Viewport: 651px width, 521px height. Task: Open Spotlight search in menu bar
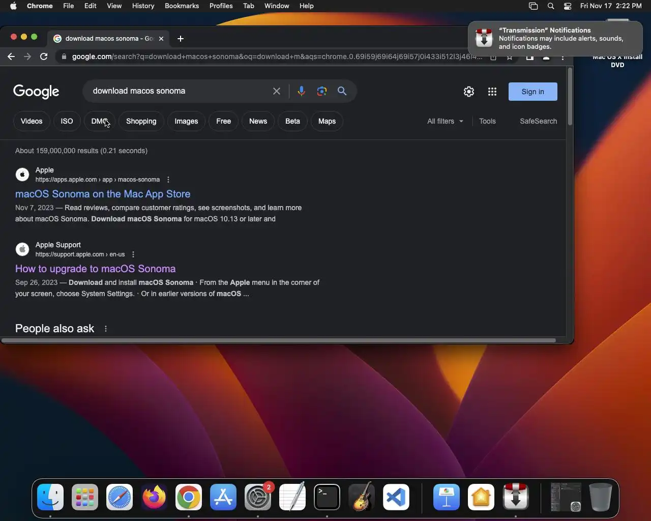(x=551, y=6)
